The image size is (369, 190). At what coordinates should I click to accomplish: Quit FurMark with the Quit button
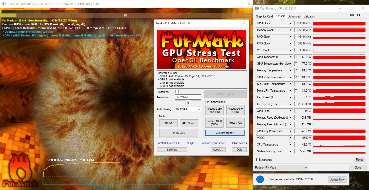click(239, 150)
